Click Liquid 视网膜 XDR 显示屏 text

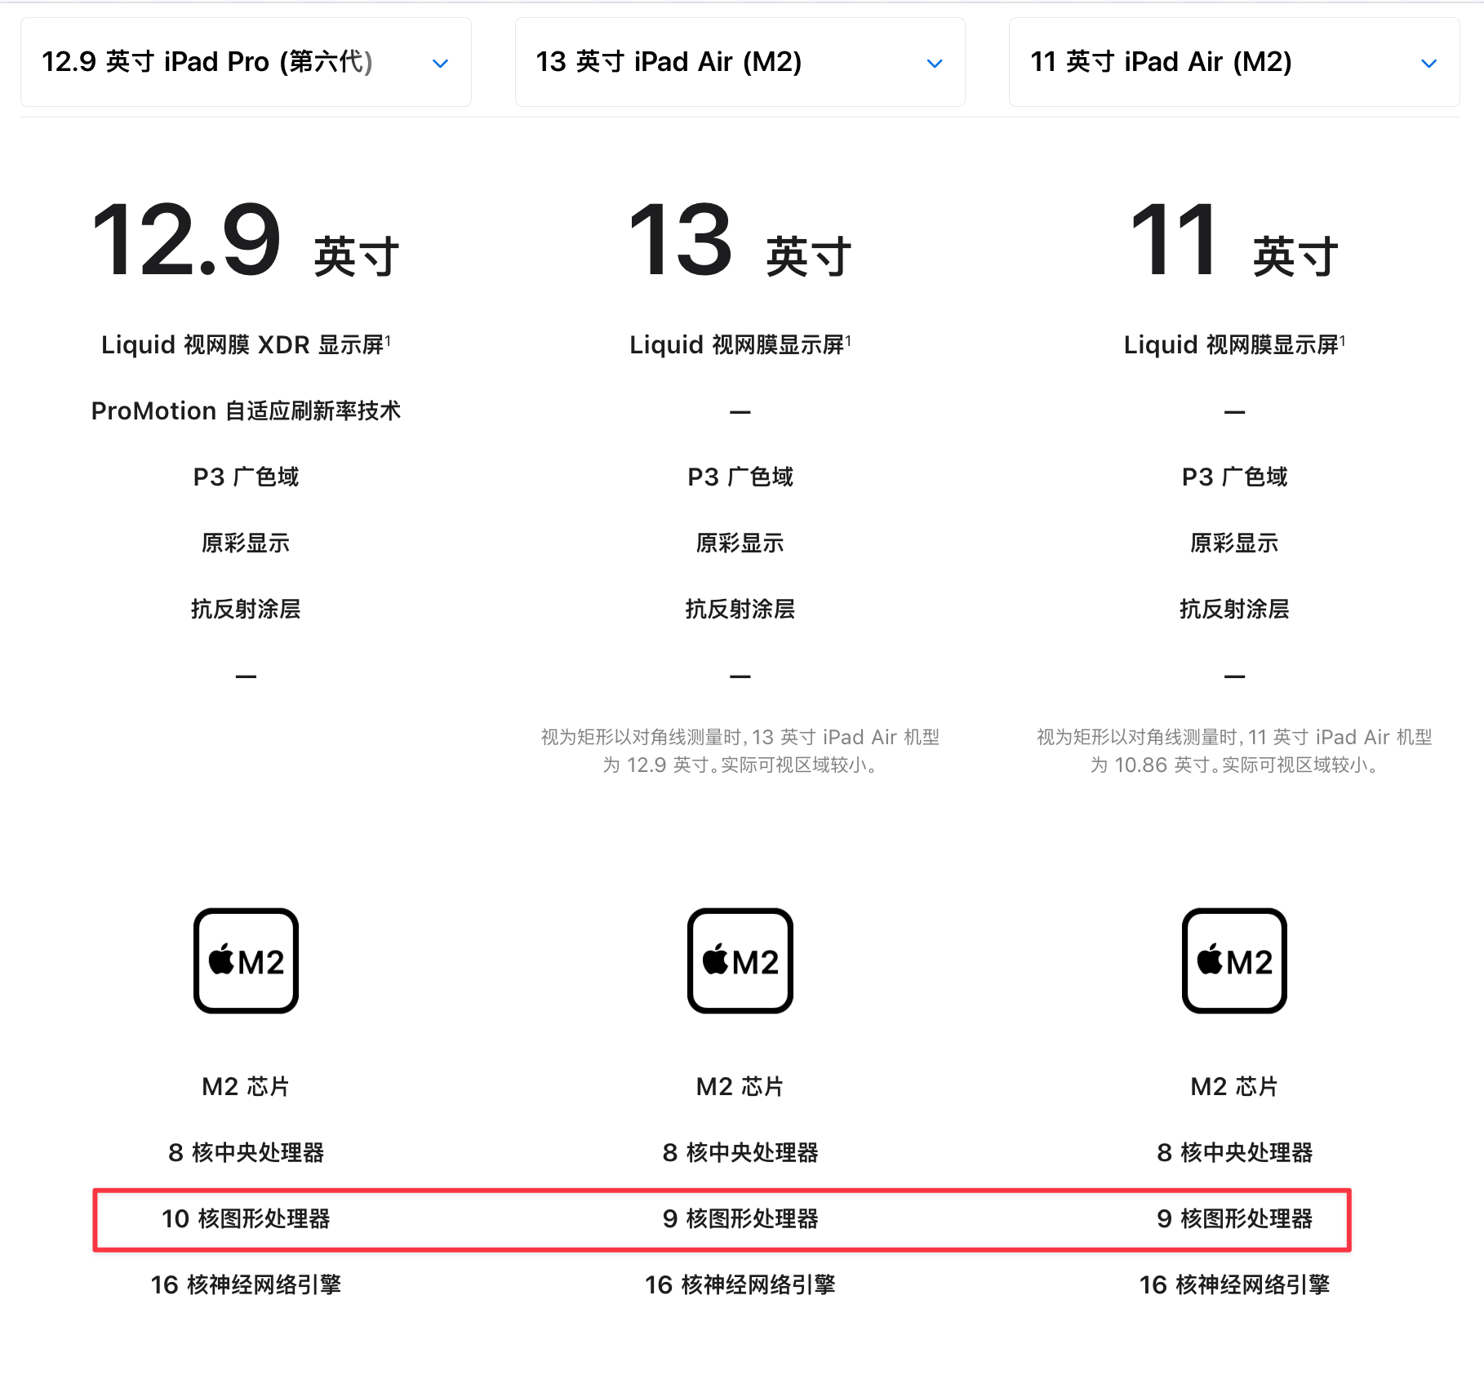(x=246, y=344)
